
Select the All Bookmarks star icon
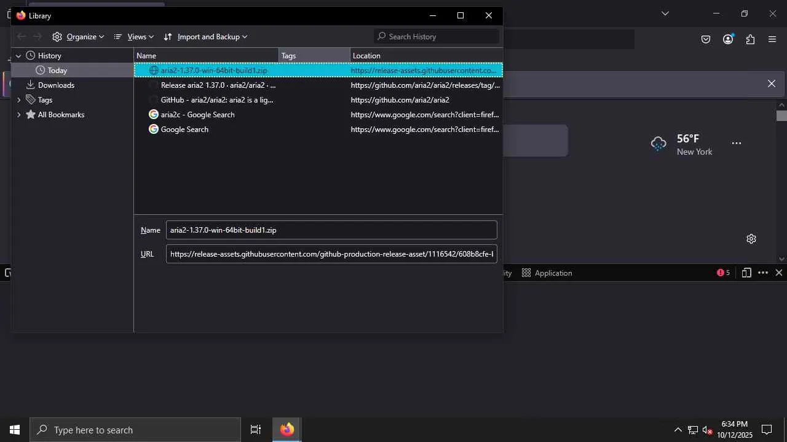point(30,115)
